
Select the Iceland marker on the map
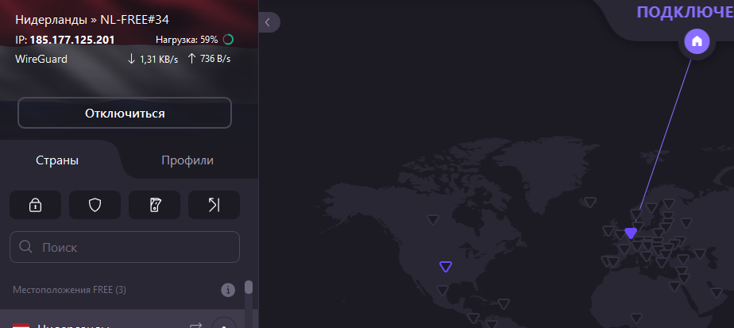[x=590, y=203]
